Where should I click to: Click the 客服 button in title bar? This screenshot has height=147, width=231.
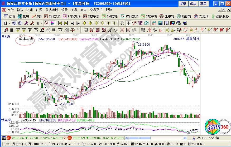point(183,3)
